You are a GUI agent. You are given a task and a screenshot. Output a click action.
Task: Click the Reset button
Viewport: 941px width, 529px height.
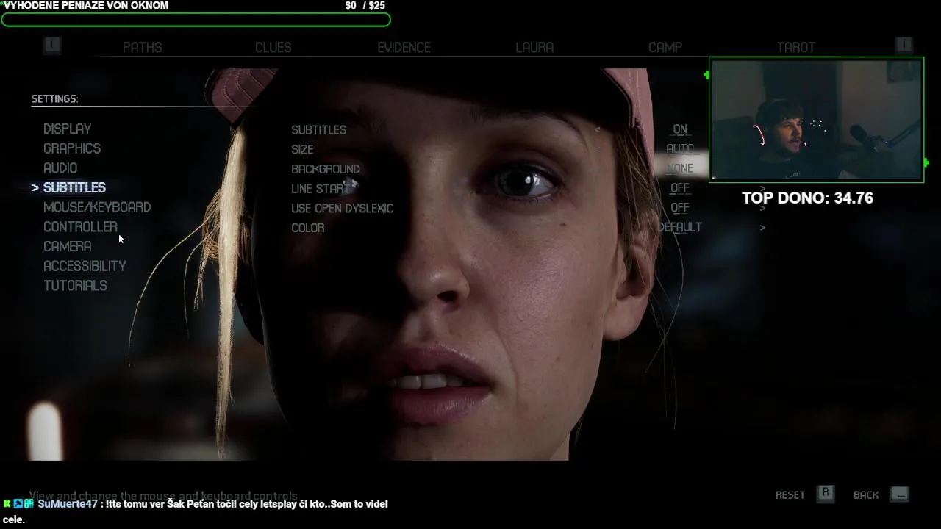pos(790,495)
